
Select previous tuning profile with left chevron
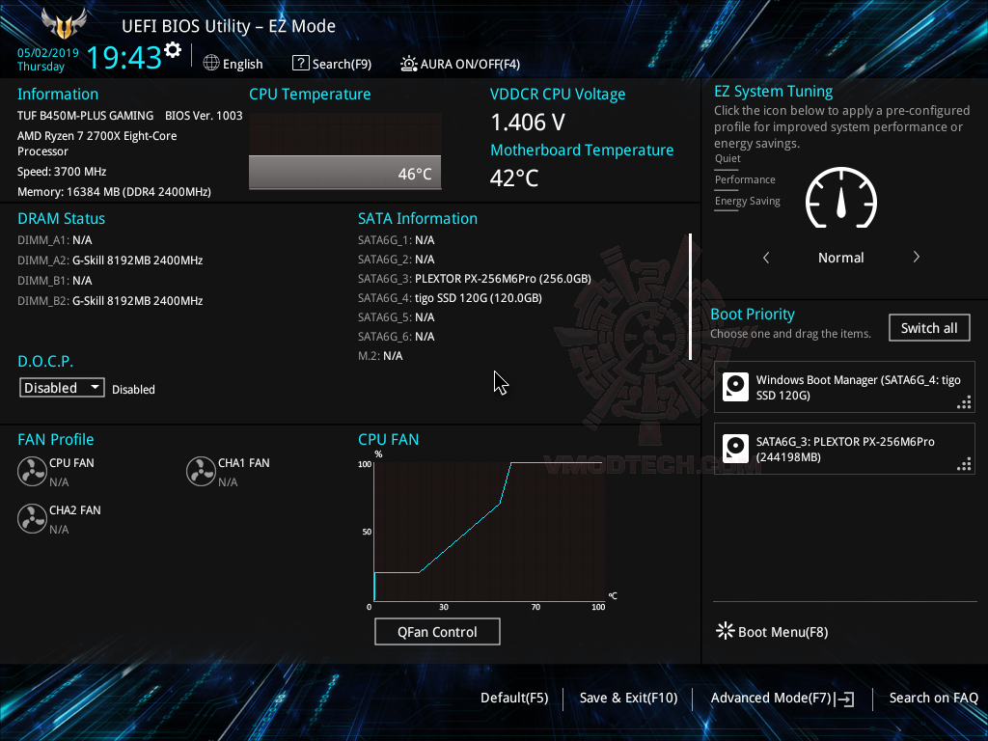(766, 257)
